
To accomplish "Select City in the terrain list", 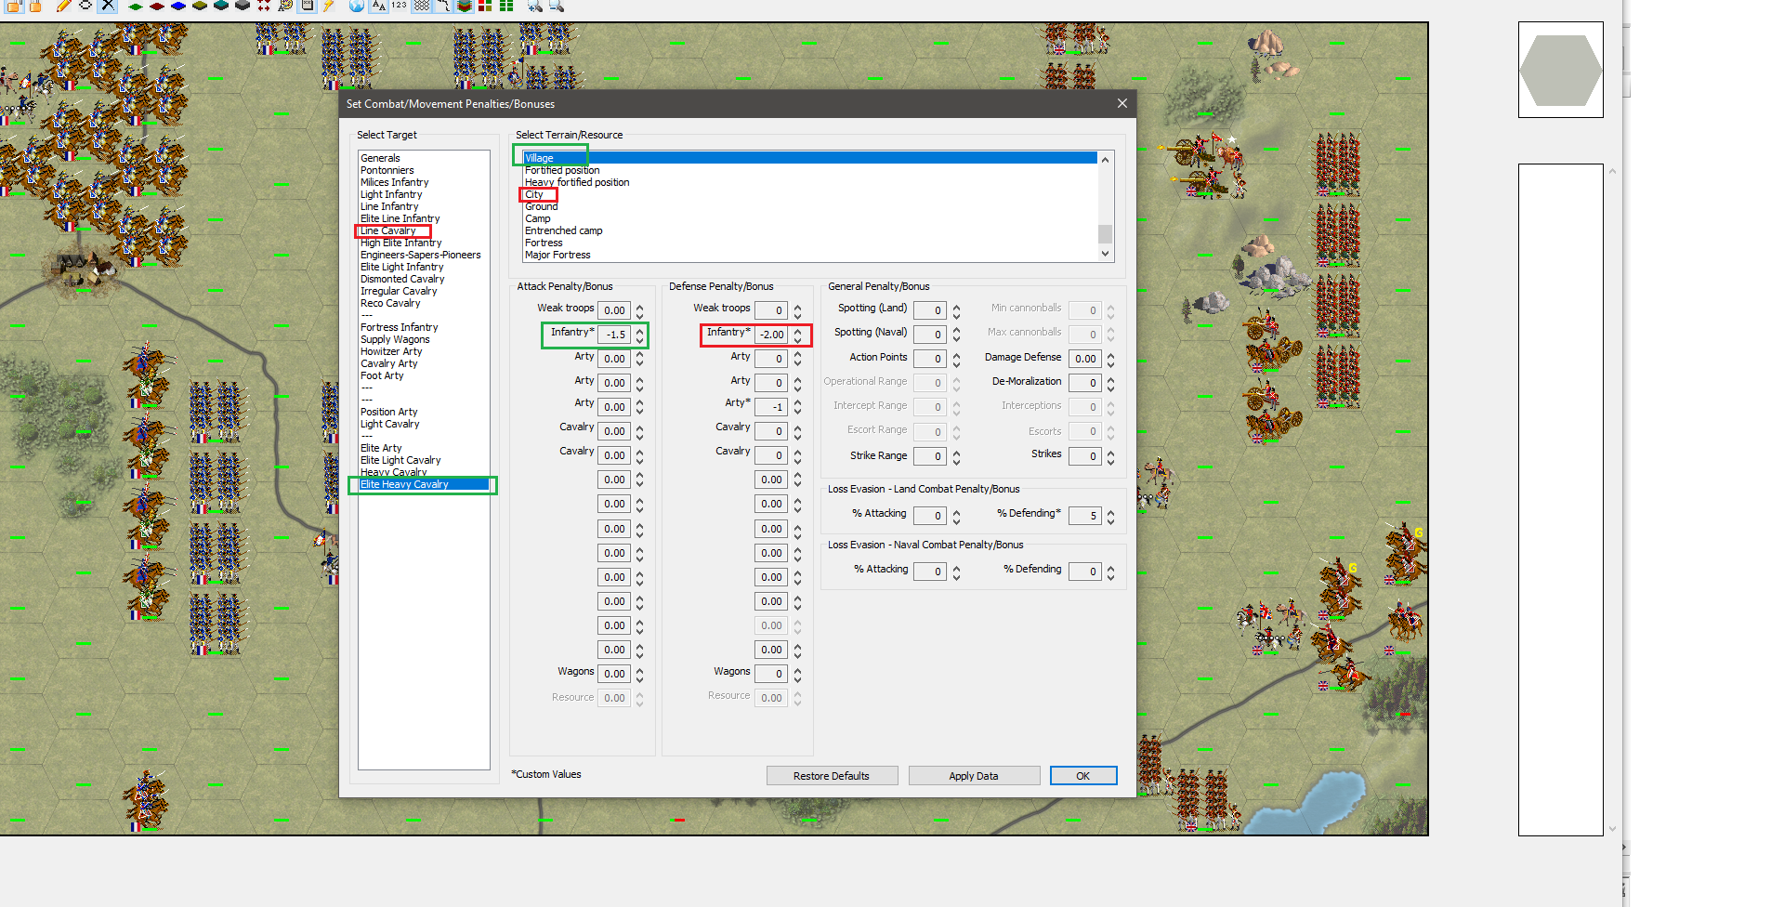I will coord(534,194).
